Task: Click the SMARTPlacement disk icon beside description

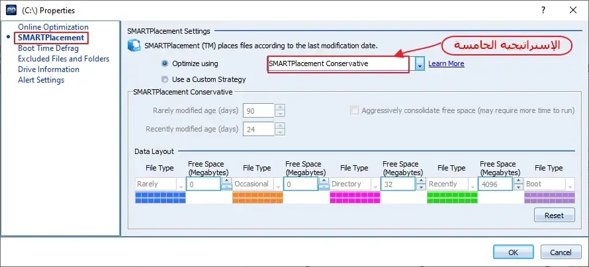Action: pos(134,46)
